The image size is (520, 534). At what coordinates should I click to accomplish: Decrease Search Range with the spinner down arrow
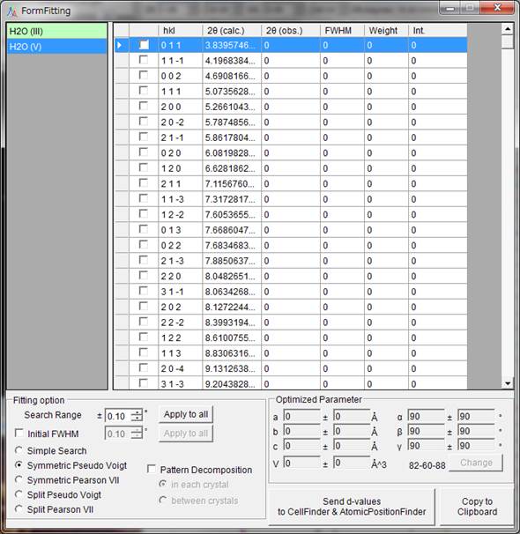coord(137,419)
